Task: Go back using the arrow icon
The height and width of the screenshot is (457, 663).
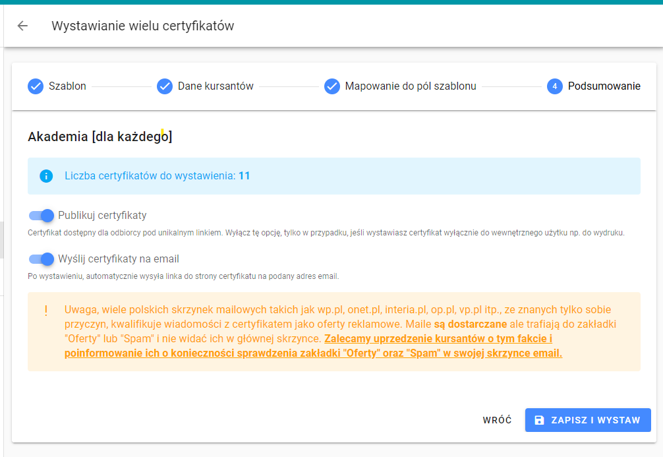Action: point(22,26)
